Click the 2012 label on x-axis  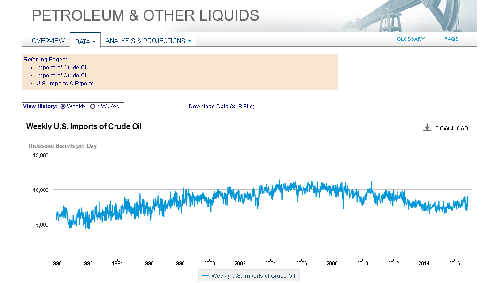point(393,263)
